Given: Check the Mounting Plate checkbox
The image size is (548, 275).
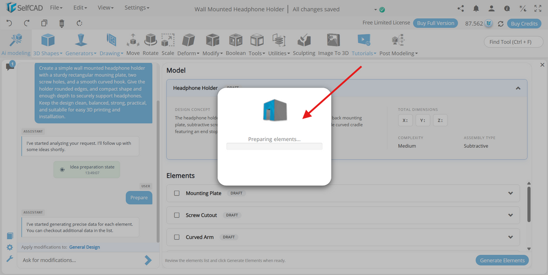Looking at the screenshot, I should [177, 193].
